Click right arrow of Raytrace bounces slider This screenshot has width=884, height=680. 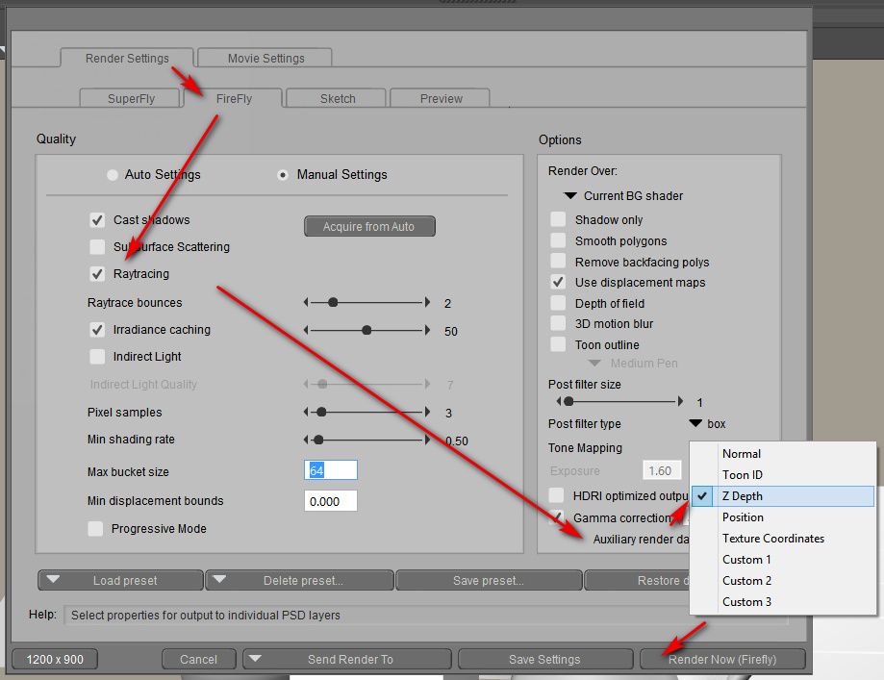pyautogui.click(x=428, y=303)
